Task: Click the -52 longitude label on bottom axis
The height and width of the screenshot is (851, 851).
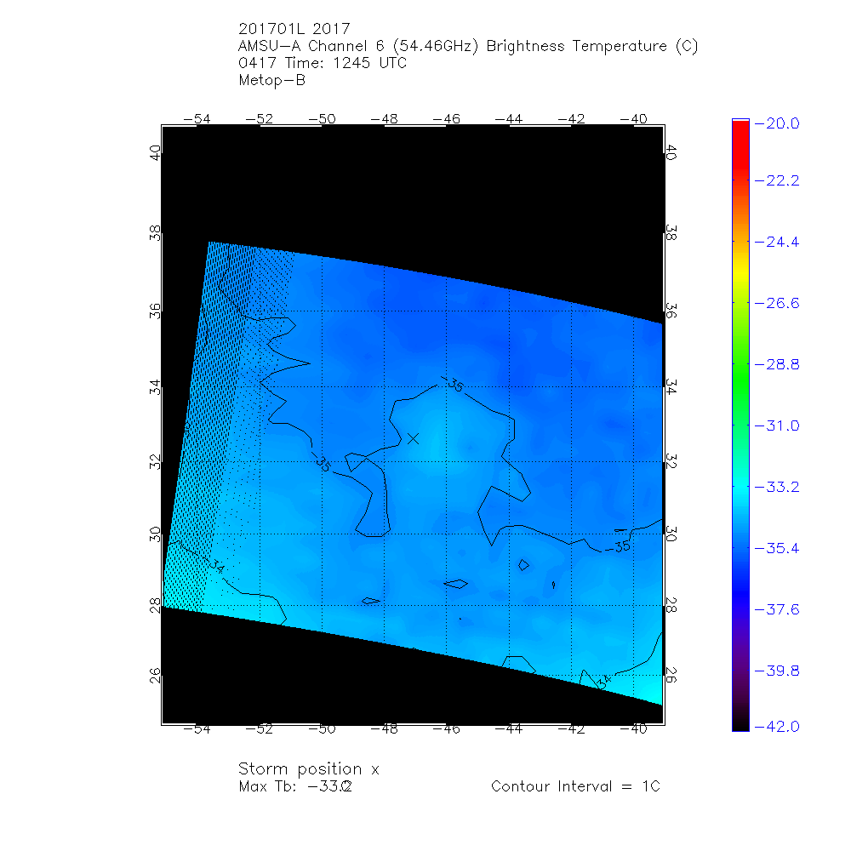Action: tap(259, 729)
